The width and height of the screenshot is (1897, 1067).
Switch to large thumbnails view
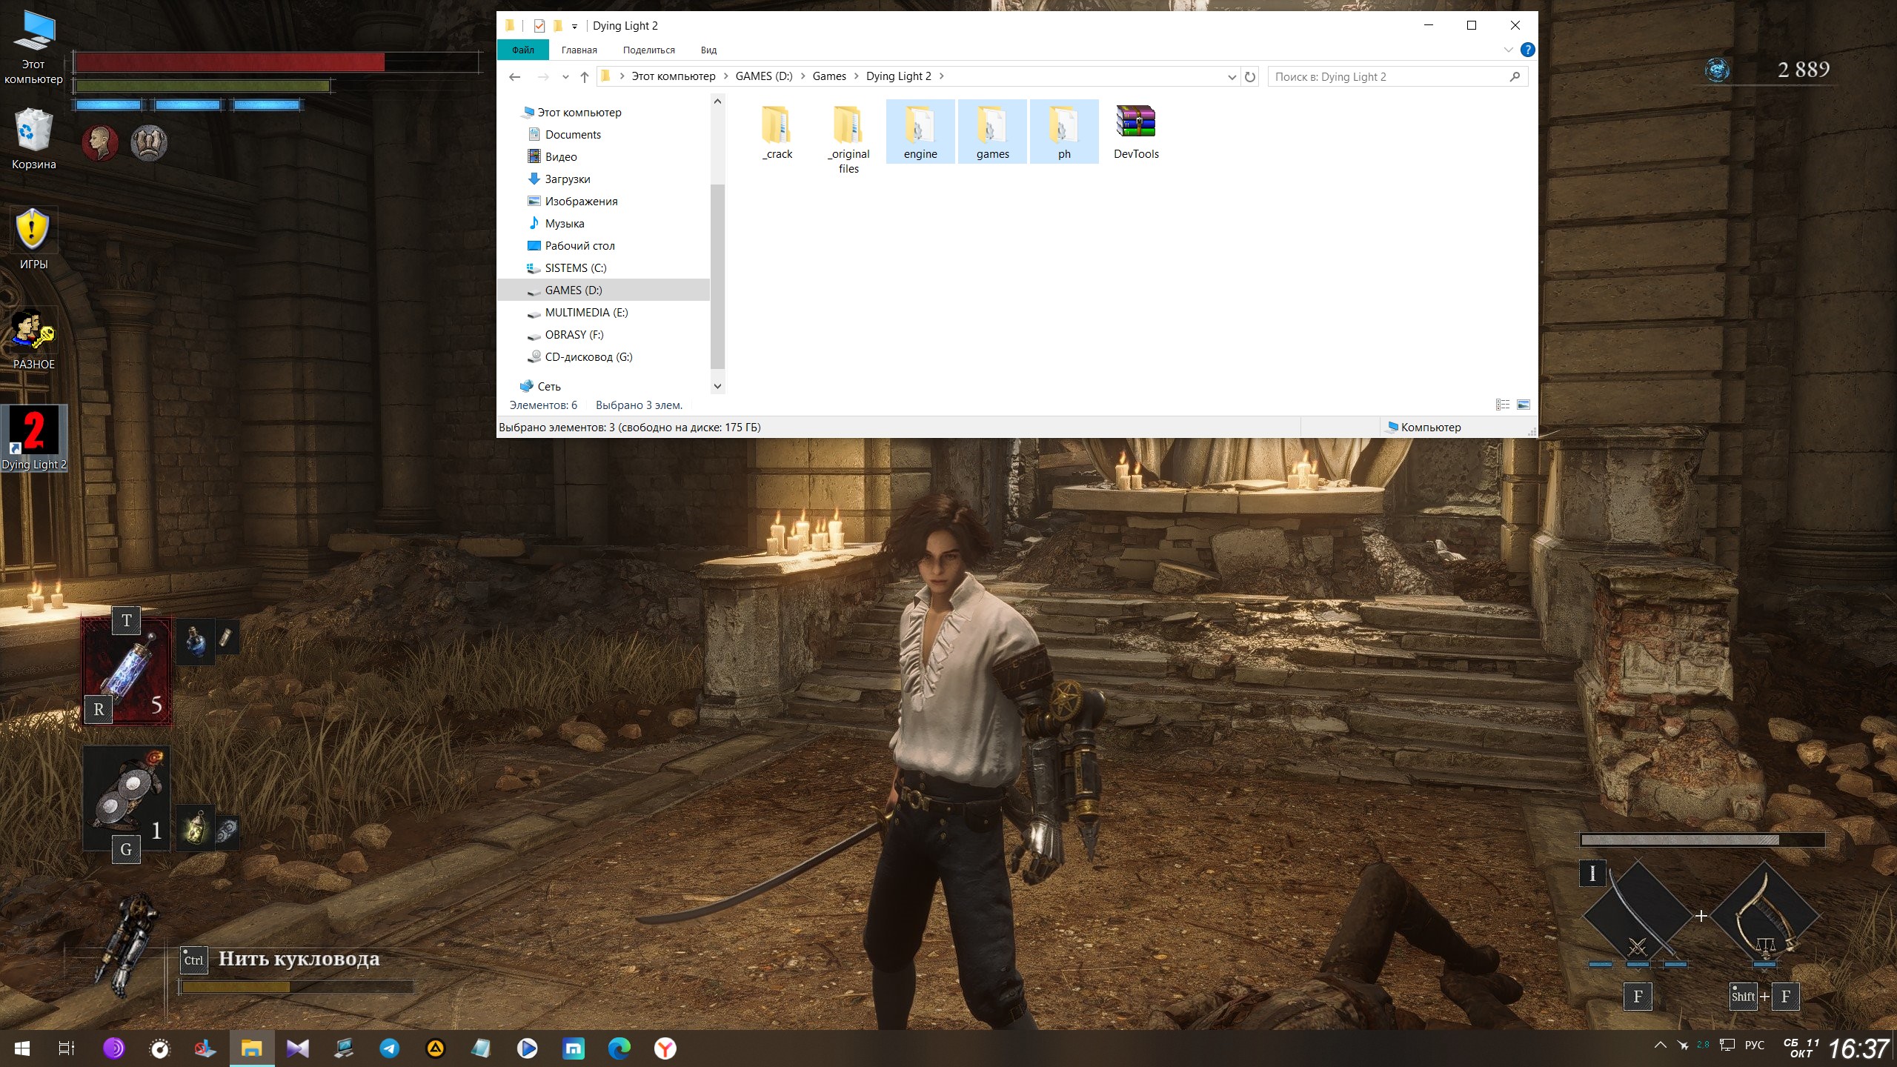[x=1524, y=405]
